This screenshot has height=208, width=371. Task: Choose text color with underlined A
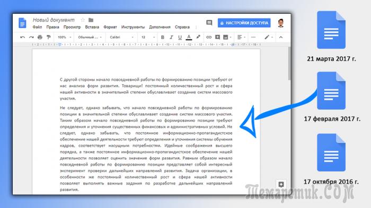[189, 38]
